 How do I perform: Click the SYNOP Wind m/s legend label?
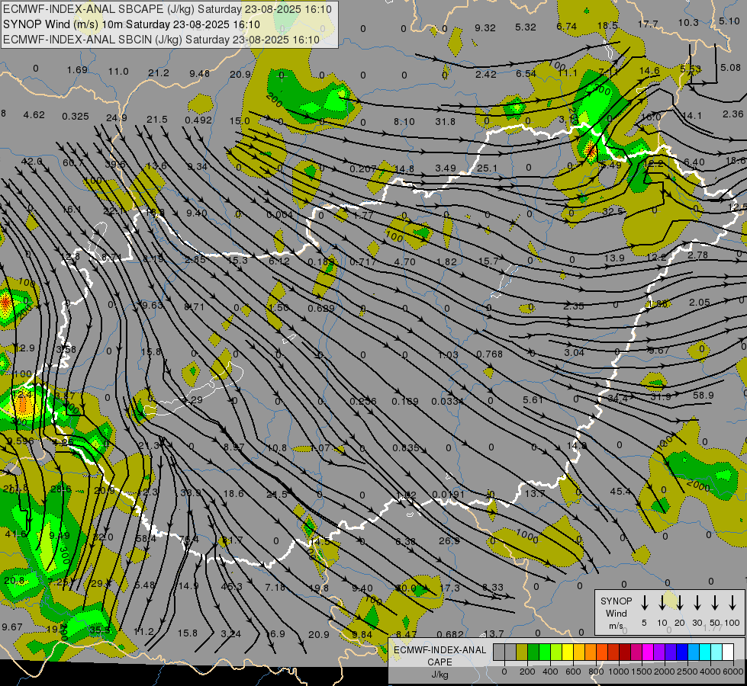pos(616,614)
